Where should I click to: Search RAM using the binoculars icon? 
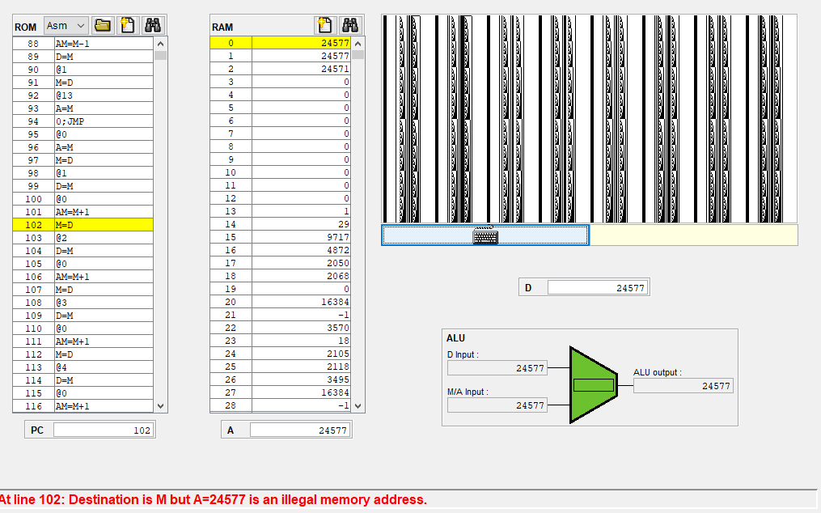point(350,25)
